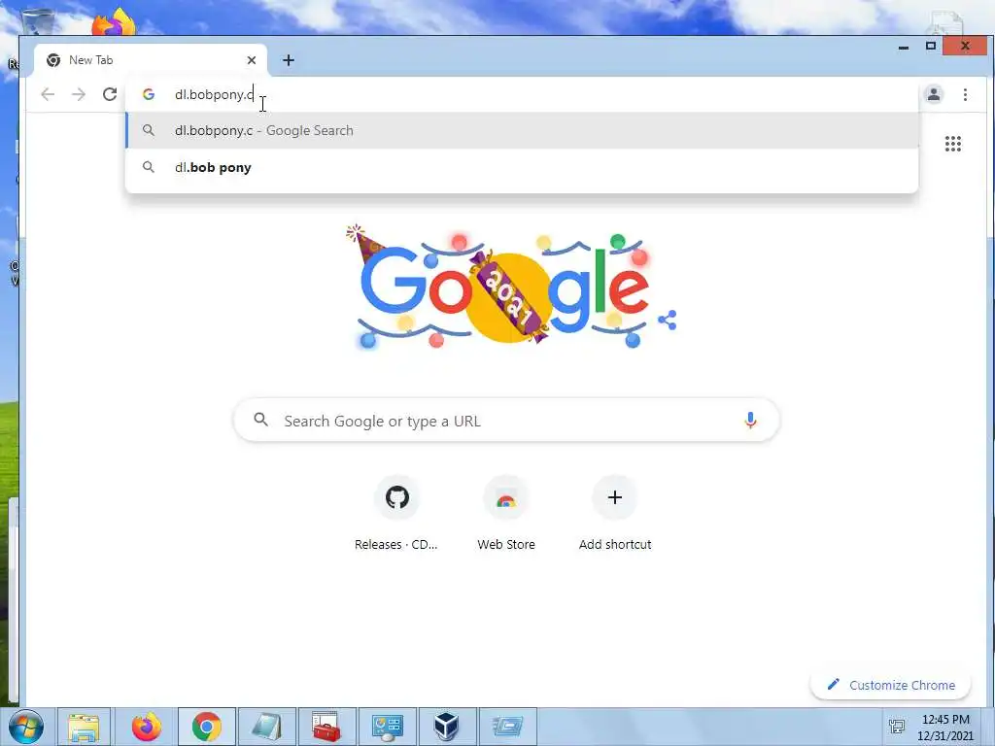995x746 pixels.
Task: Reload the page with refresh icon
Action: click(x=110, y=94)
